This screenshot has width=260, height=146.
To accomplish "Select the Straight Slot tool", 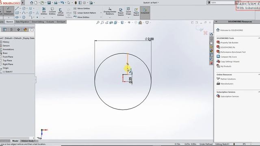I will (17, 17).
